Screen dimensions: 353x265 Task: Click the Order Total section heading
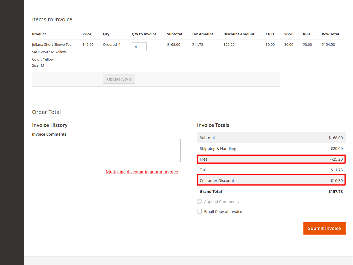click(x=46, y=112)
